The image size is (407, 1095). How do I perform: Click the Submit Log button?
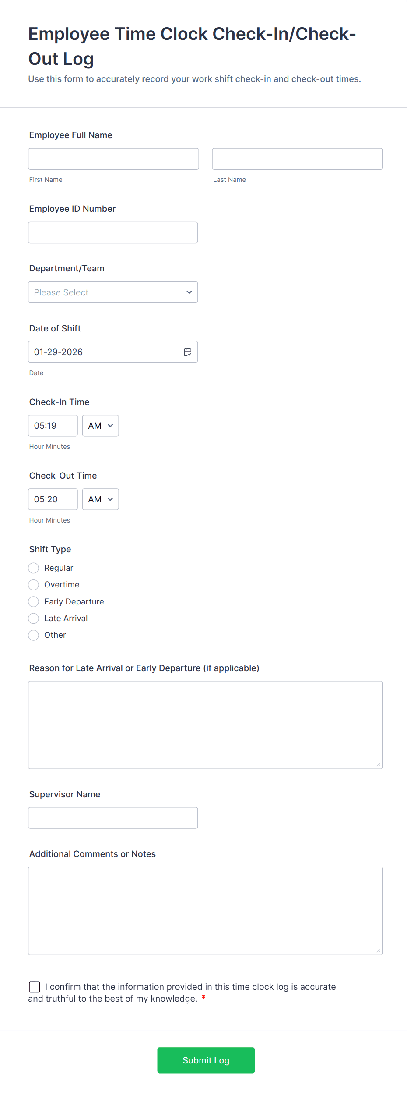pos(206,1060)
